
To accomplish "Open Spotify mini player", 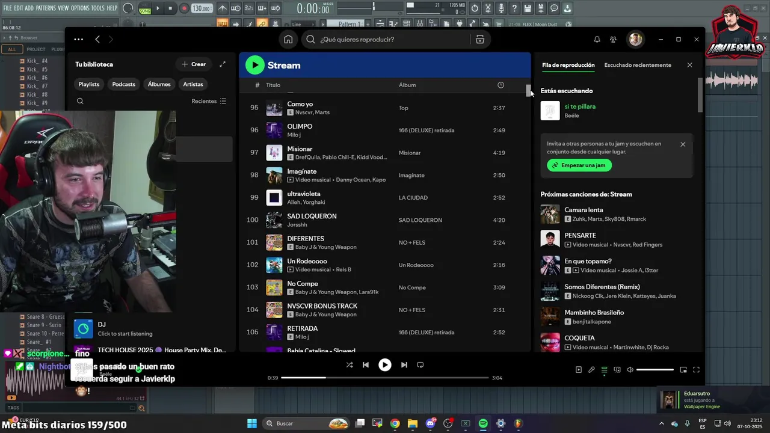I will coord(683,370).
